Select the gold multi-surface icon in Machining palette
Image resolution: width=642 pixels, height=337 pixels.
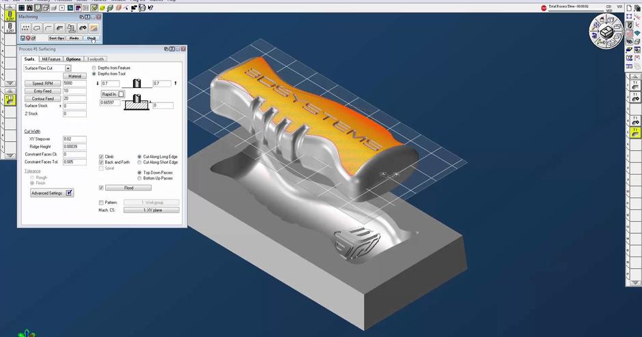click(x=94, y=28)
